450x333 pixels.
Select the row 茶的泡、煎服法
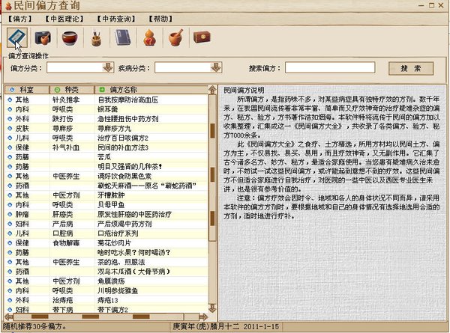tap(106, 262)
